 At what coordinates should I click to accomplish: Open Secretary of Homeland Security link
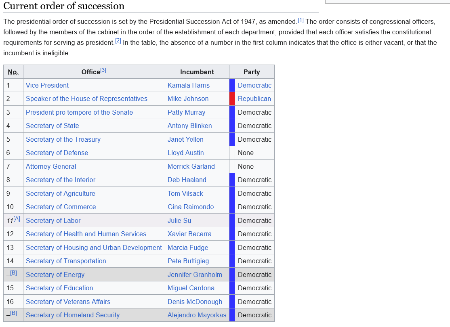pos(72,315)
